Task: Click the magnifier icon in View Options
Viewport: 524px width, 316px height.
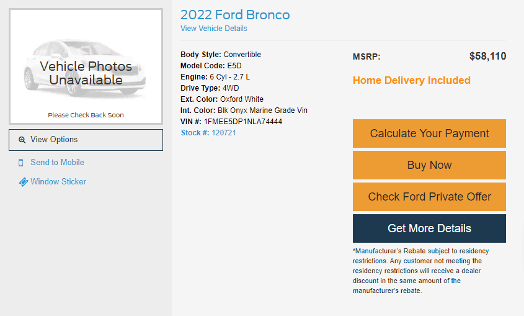Action: [22, 140]
